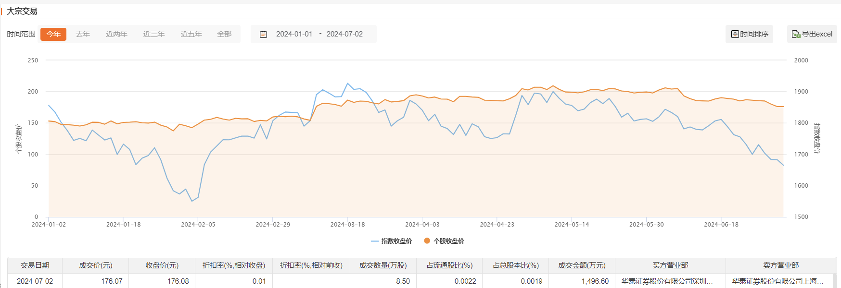
Task: Click the 时间排序 sort icon
Action: pos(735,34)
